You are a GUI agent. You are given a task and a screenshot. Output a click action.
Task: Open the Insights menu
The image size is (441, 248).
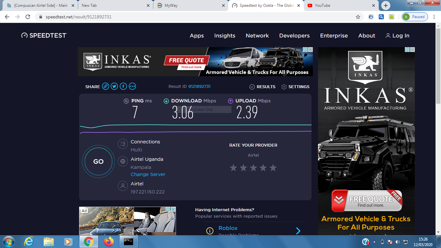click(x=225, y=36)
